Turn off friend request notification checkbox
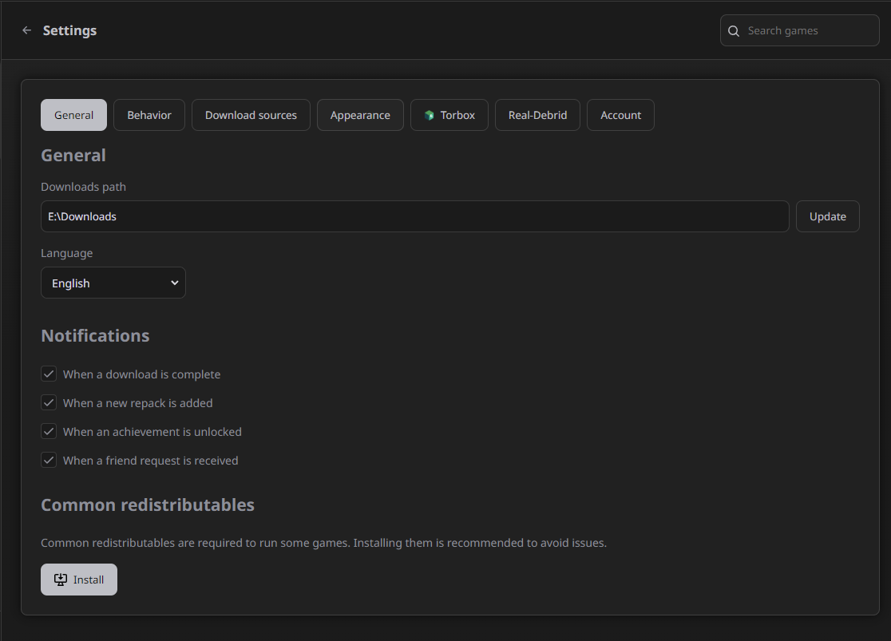Image resolution: width=891 pixels, height=641 pixels. click(49, 461)
